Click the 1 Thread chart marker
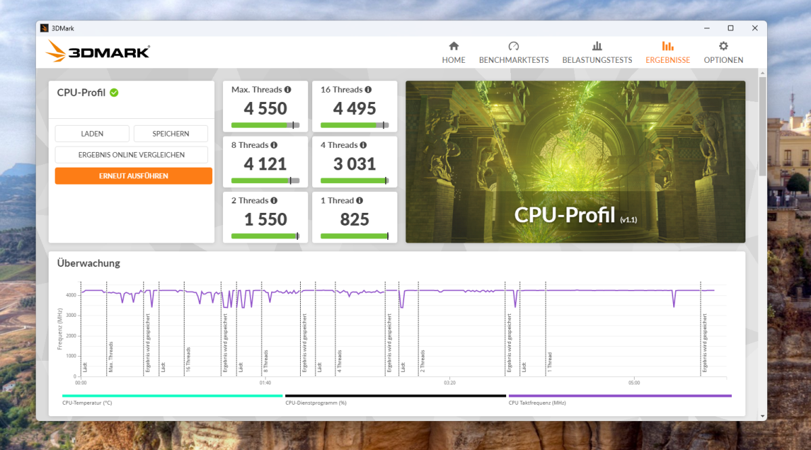The height and width of the screenshot is (450, 811). click(x=550, y=362)
